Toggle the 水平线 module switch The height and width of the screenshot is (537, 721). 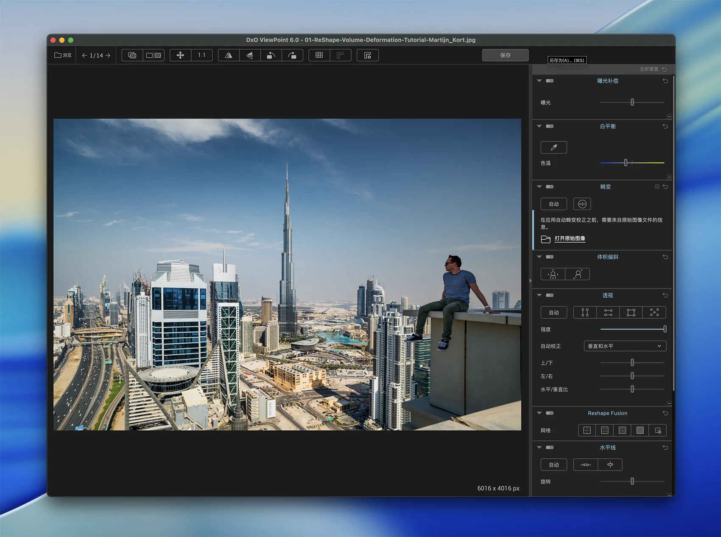tap(550, 447)
